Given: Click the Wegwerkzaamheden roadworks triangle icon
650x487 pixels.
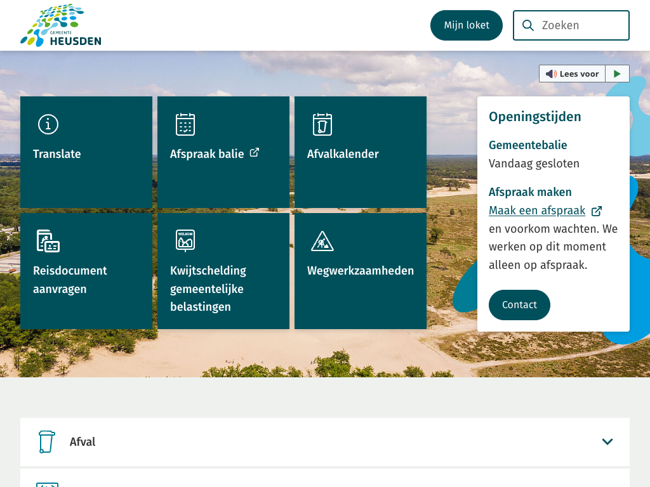Looking at the screenshot, I should coord(322,241).
